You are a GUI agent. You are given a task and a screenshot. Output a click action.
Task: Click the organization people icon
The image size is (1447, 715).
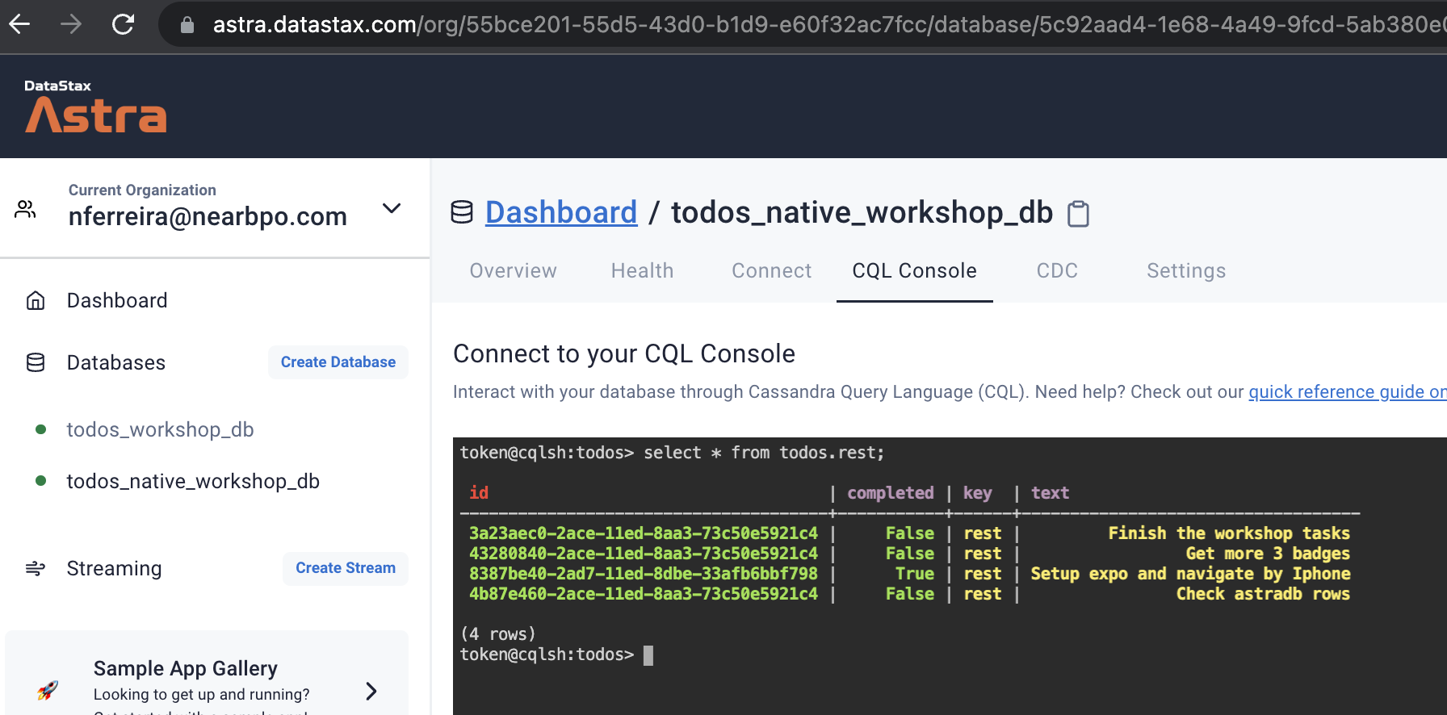pyautogui.click(x=26, y=210)
